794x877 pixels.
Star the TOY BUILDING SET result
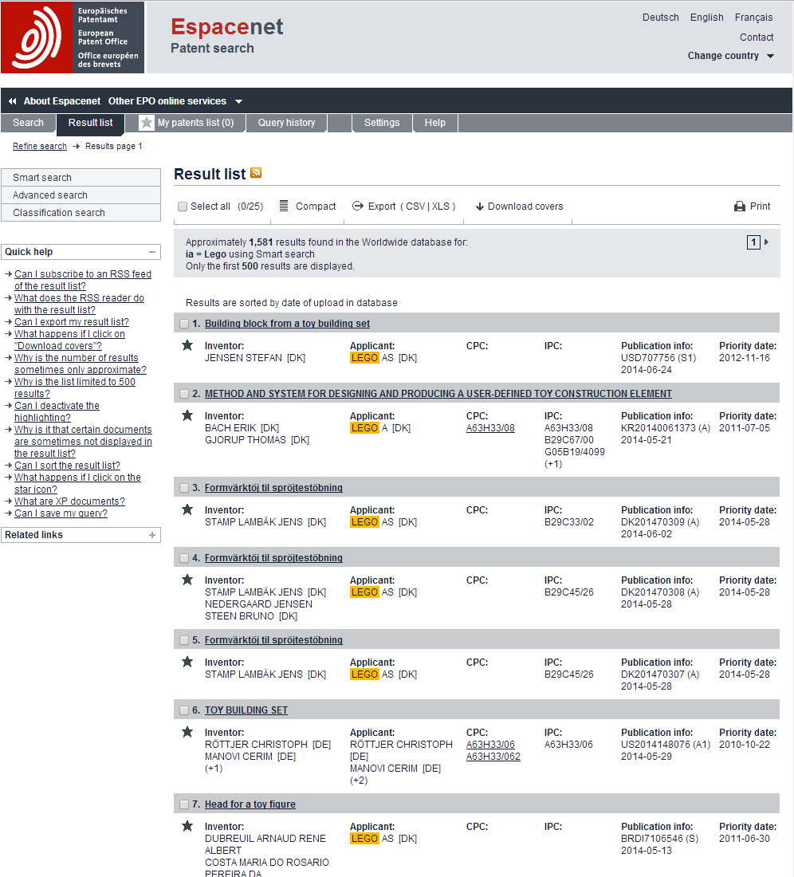pos(187,732)
